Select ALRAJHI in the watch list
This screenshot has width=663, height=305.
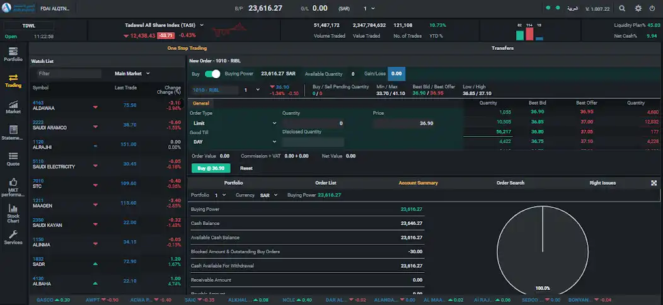107,144
